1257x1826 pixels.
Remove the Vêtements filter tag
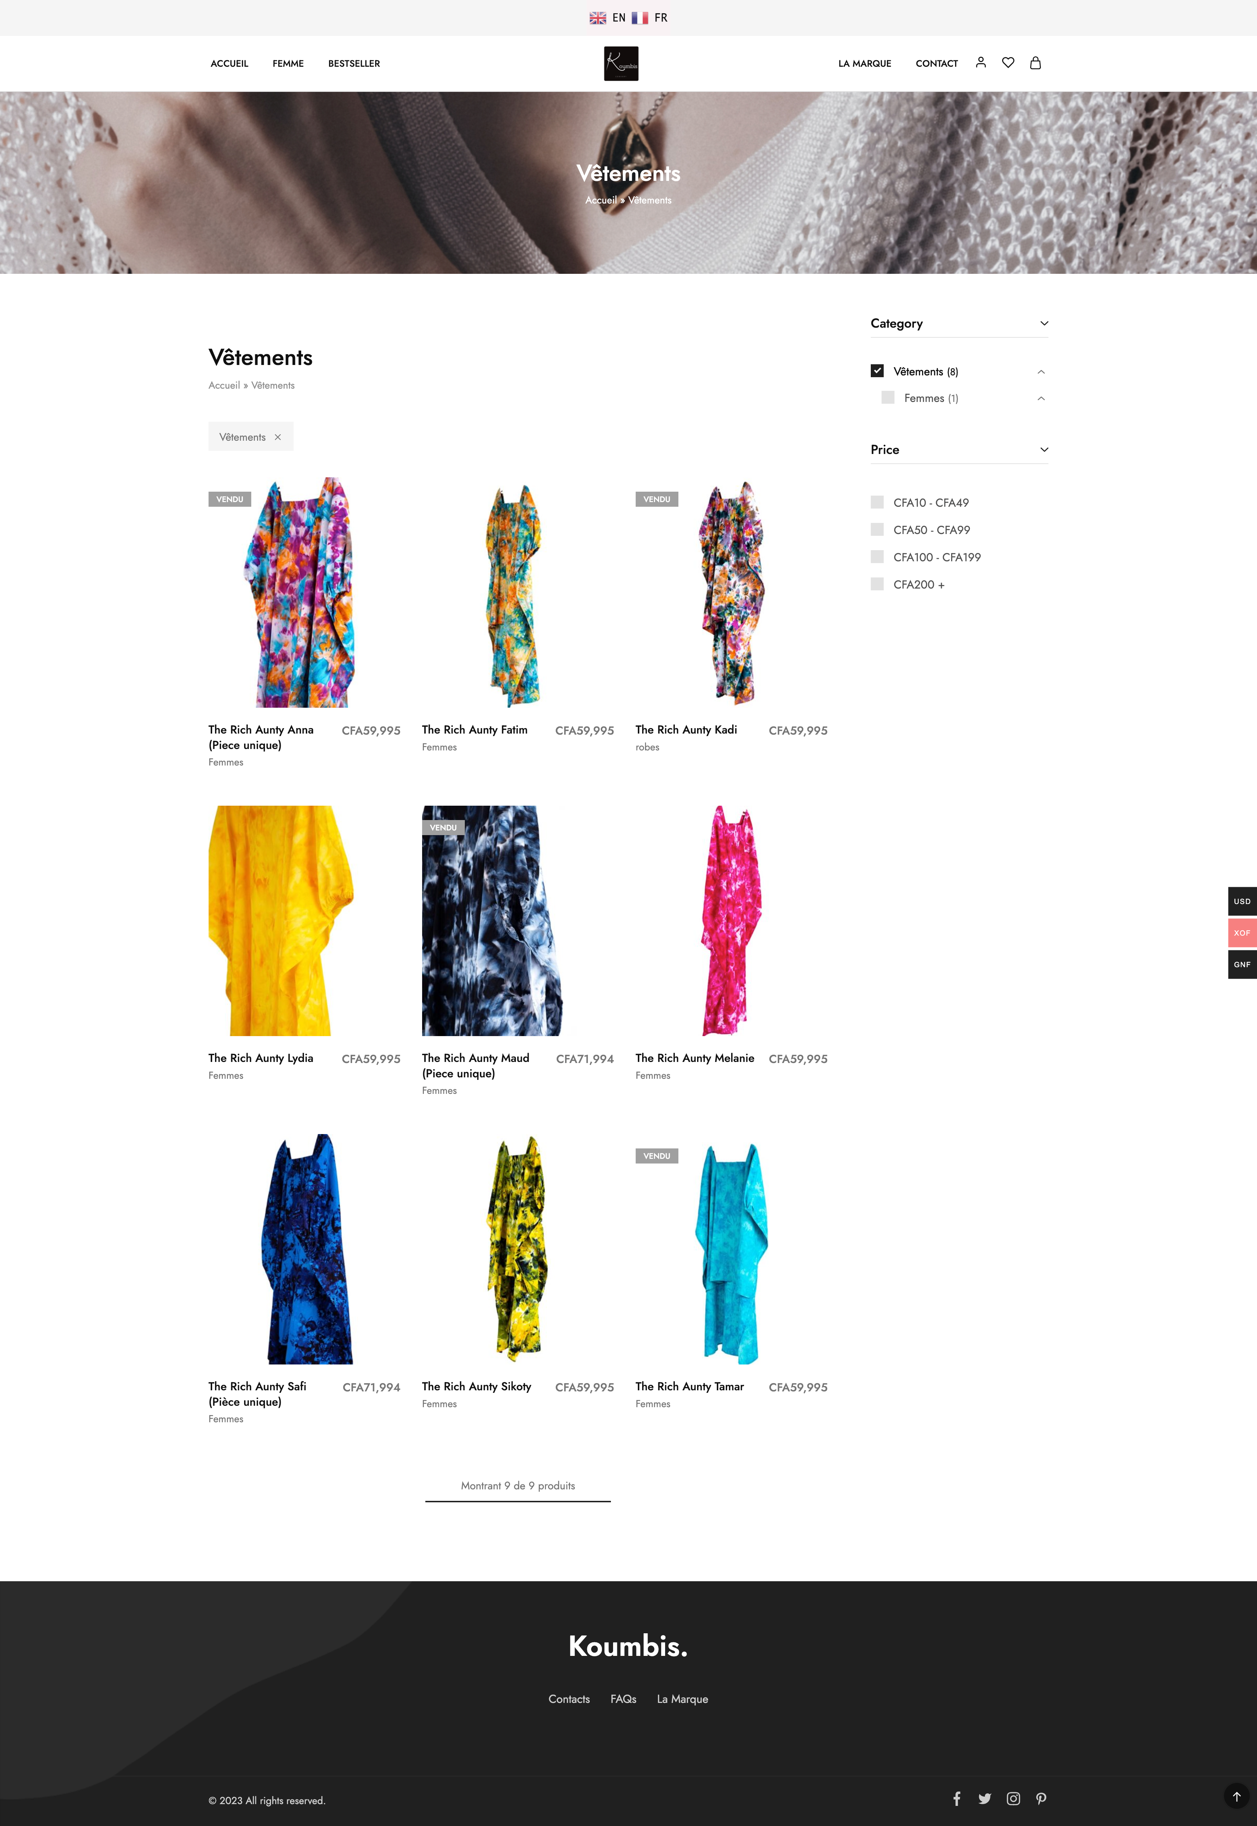[277, 437]
